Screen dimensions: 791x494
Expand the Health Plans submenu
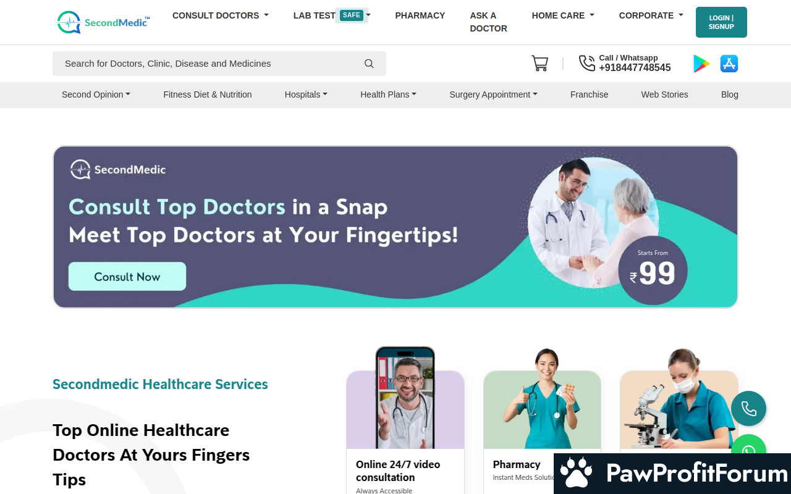[x=388, y=94]
